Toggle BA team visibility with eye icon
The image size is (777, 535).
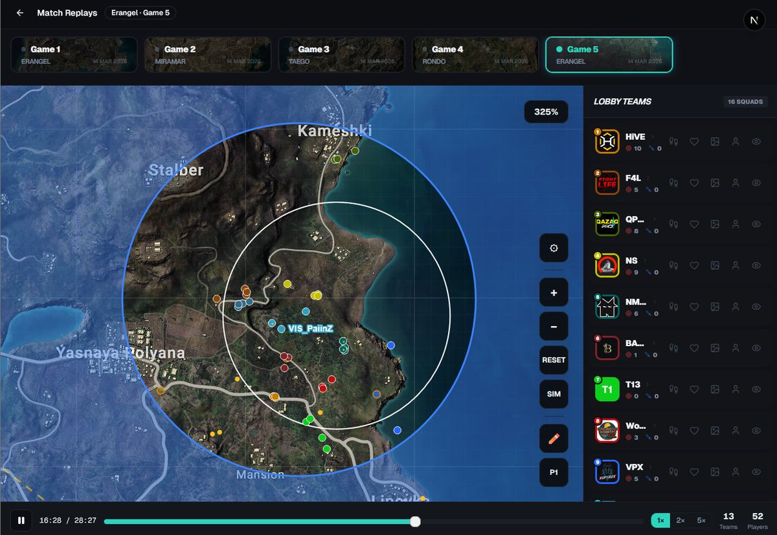click(x=756, y=349)
